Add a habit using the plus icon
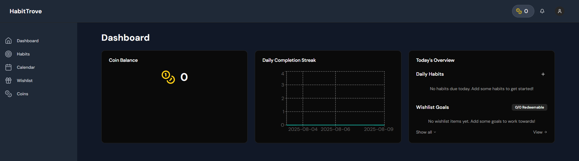Screen dimensions: 579x161 coord(543,74)
